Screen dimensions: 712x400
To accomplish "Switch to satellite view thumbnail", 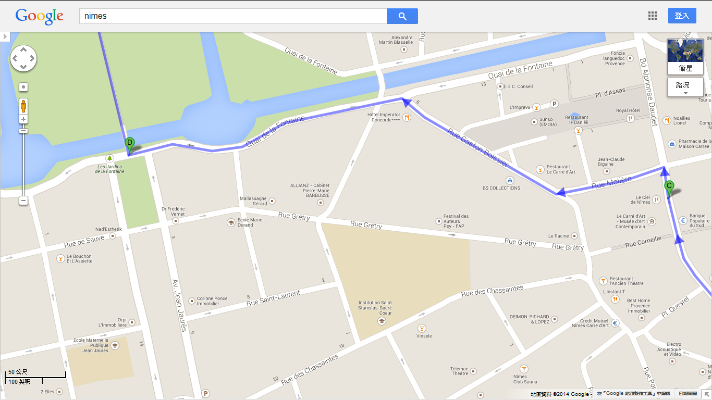I will pos(685,57).
